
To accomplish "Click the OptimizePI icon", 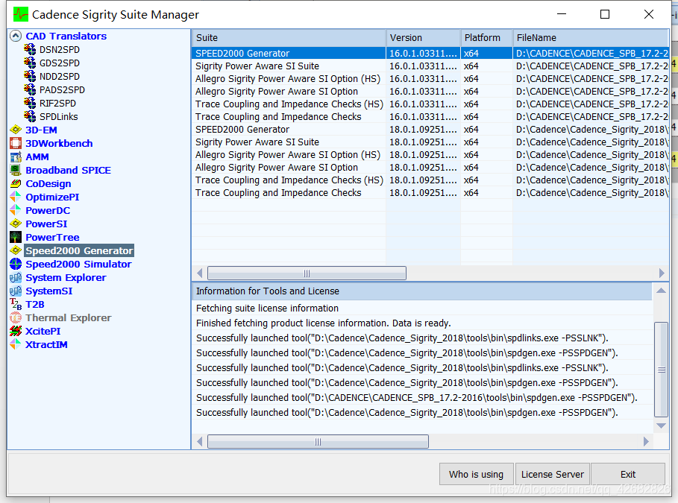I will pyautogui.click(x=16, y=197).
